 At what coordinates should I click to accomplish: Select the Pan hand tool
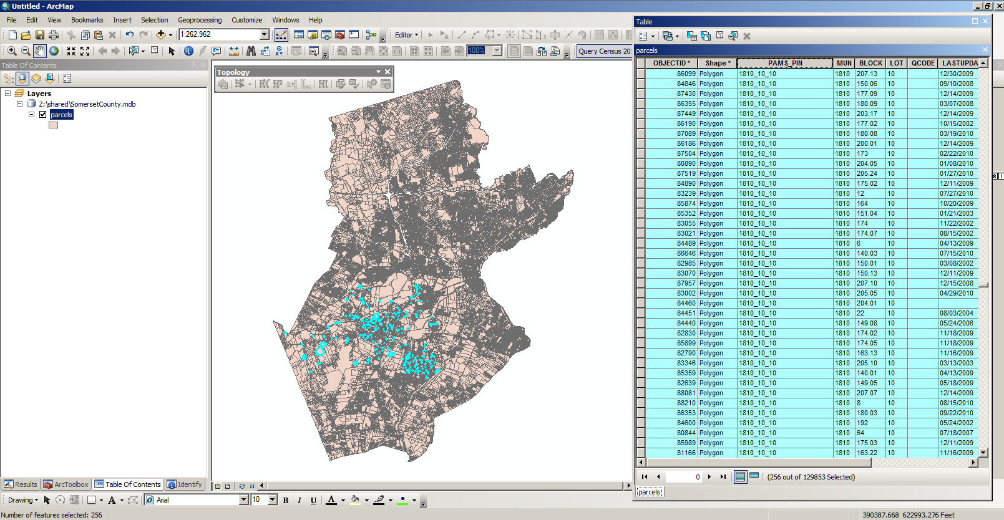coord(40,51)
